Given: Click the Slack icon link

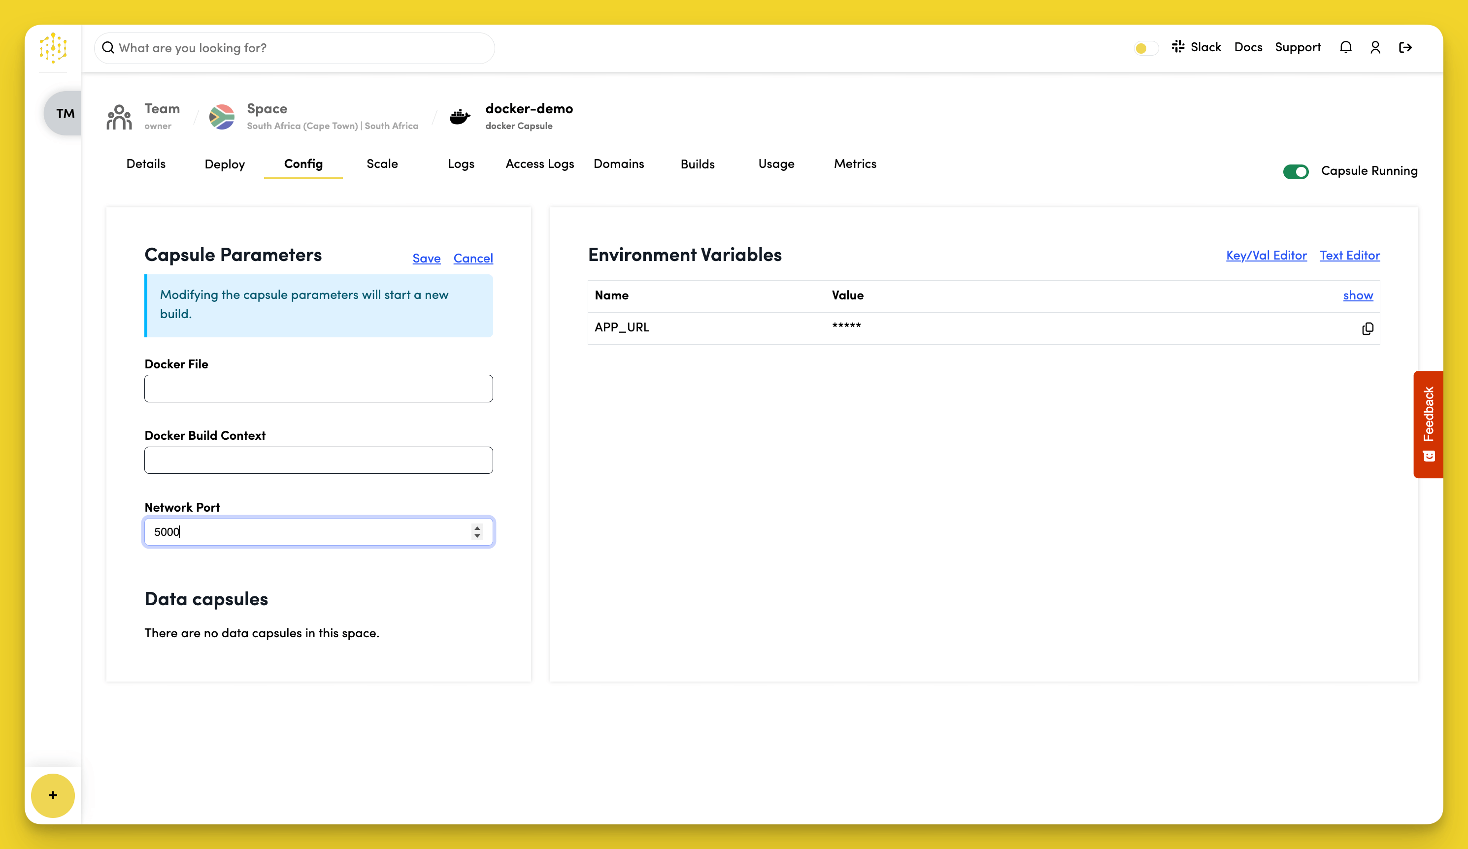Looking at the screenshot, I should coord(1197,47).
